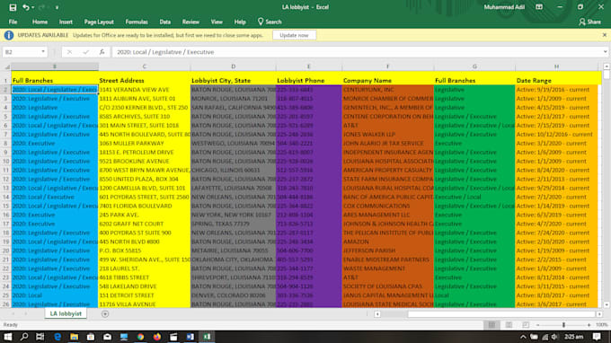
Task: Click the Lobbyist City, State header cell
Action: (233, 81)
